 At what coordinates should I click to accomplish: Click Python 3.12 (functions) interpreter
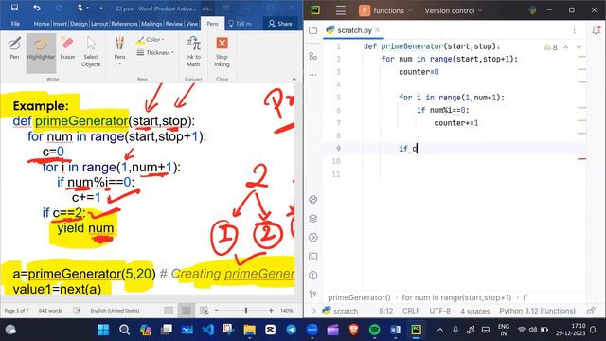point(537,311)
